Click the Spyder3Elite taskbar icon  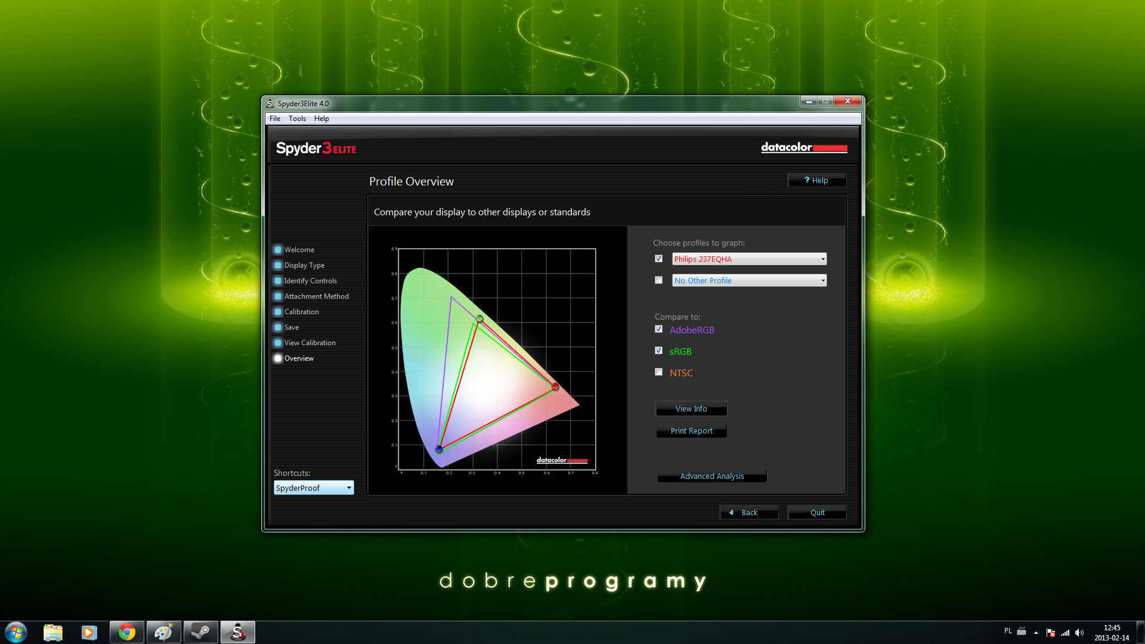237,632
